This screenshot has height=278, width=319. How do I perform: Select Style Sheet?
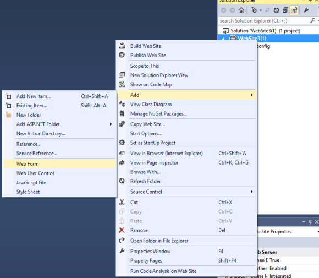[x=28, y=192]
